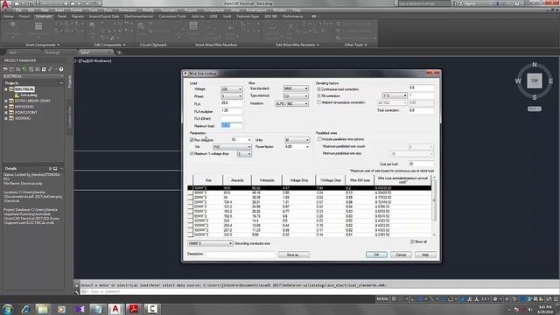560x315 pixels.
Task: Click the E direction on the ViewCube compass
Action: point(551,81)
